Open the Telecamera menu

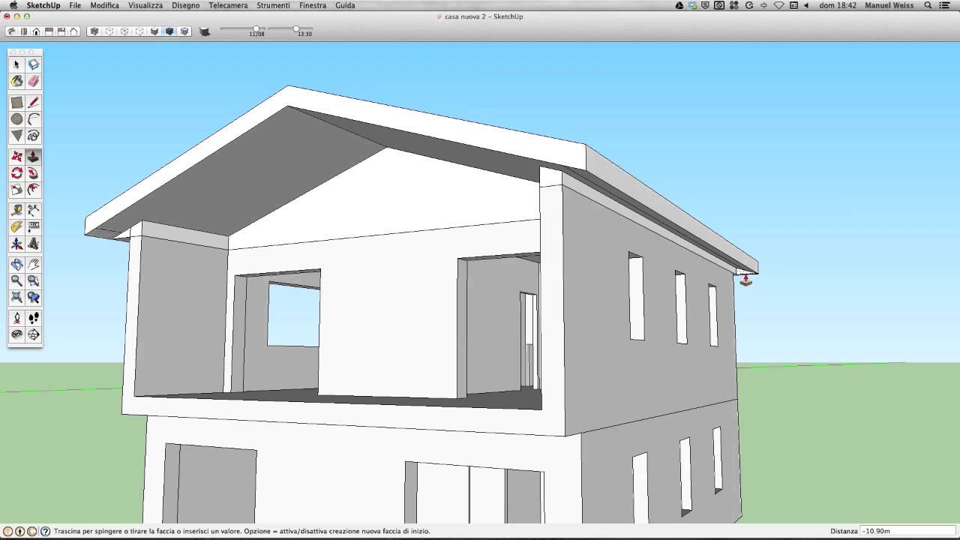228,5
